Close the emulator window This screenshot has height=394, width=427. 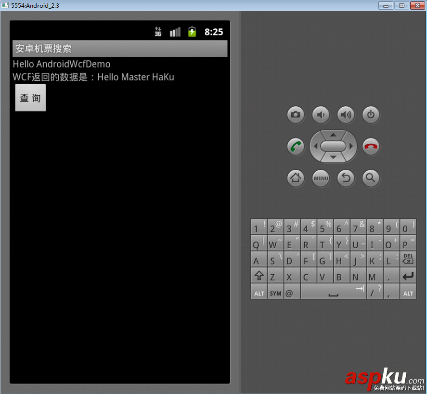417,5
